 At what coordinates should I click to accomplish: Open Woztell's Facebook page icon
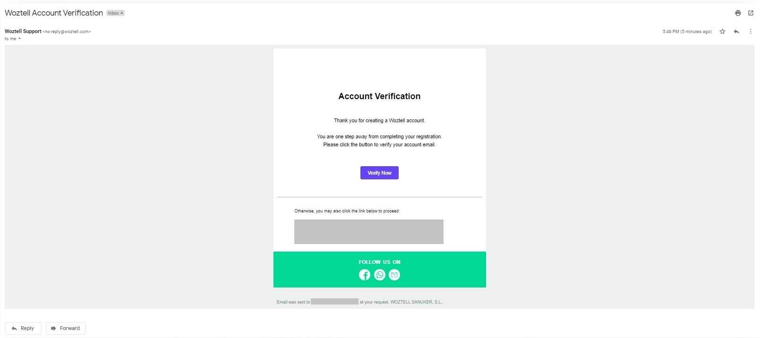pos(365,275)
